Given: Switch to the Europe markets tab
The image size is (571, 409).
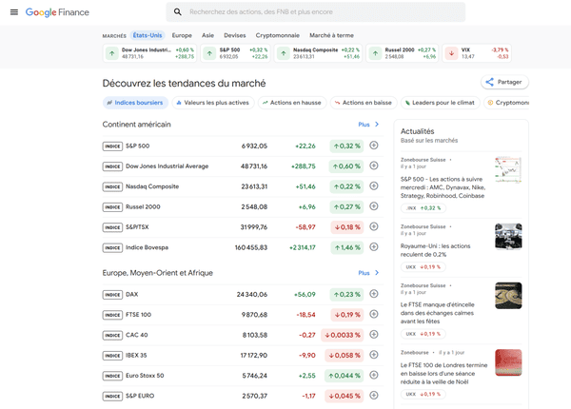Looking at the screenshot, I should tap(182, 35).
